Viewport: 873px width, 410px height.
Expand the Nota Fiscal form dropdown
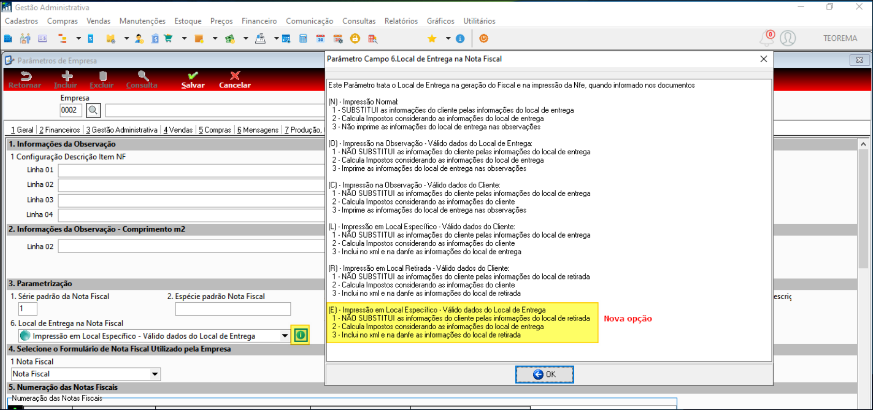[x=155, y=374]
